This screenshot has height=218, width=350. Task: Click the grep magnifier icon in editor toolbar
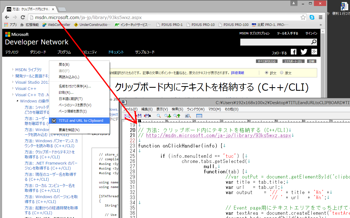coord(188,116)
